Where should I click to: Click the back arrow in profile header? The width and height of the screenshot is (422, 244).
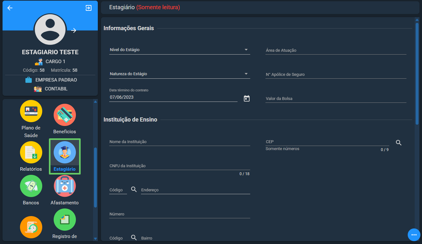pyautogui.click(x=10, y=8)
